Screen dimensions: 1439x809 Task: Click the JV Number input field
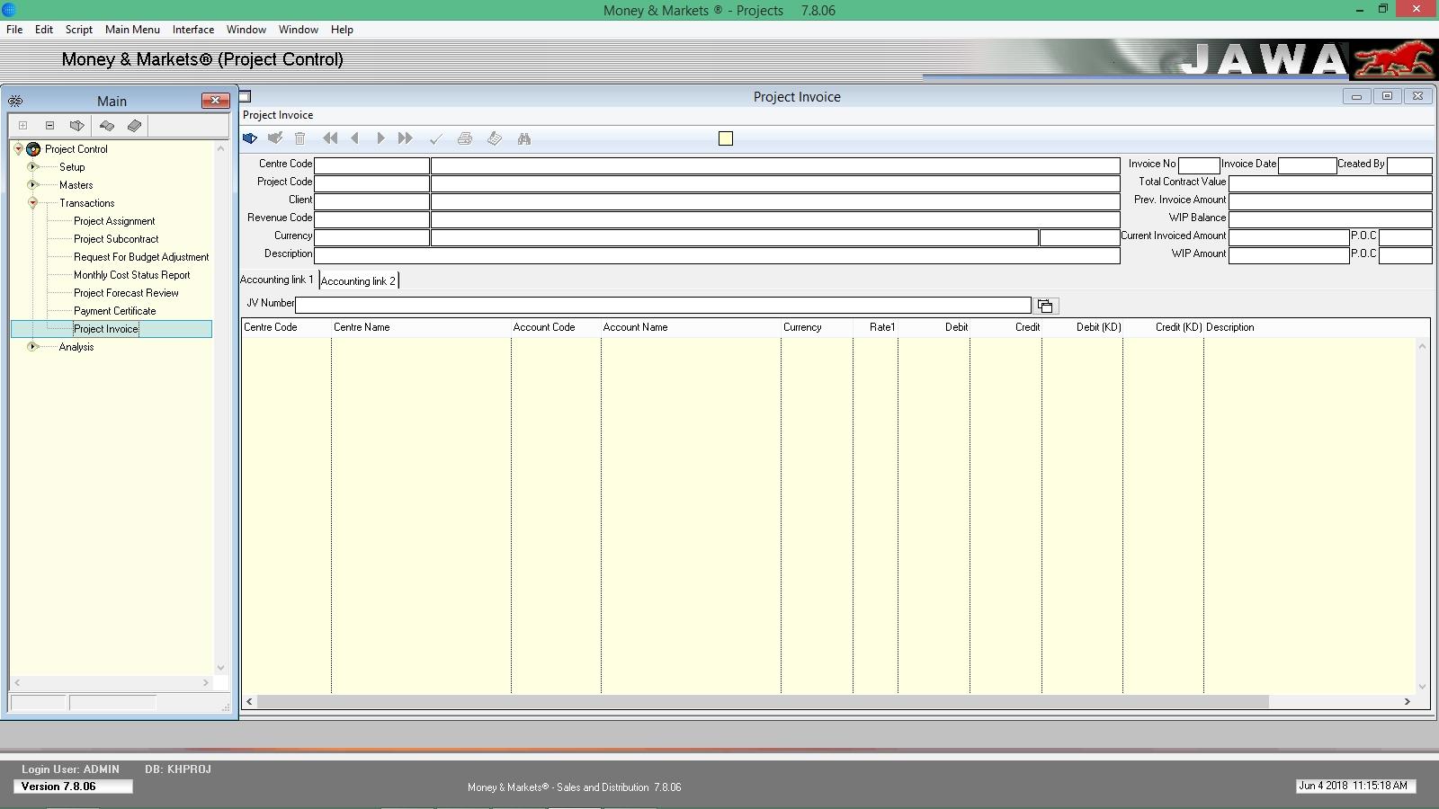[663, 306]
